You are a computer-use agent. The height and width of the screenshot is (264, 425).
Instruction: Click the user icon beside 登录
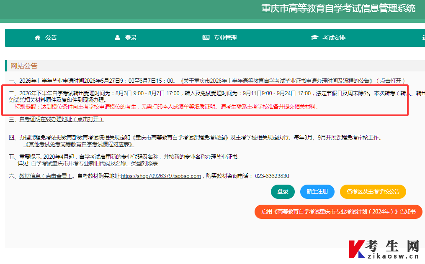point(117,38)
